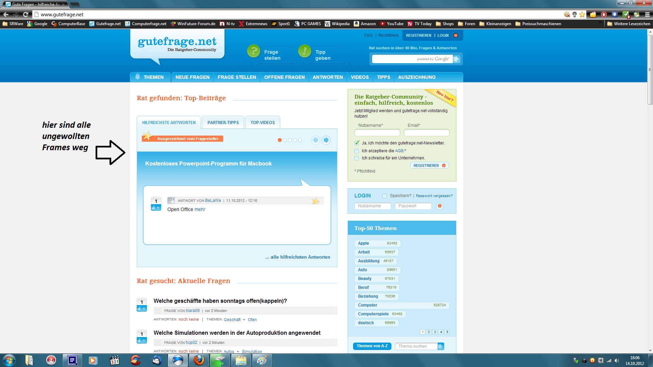Submit login with orange arrow button
This screenshot has height=367, width=653.
439,206
